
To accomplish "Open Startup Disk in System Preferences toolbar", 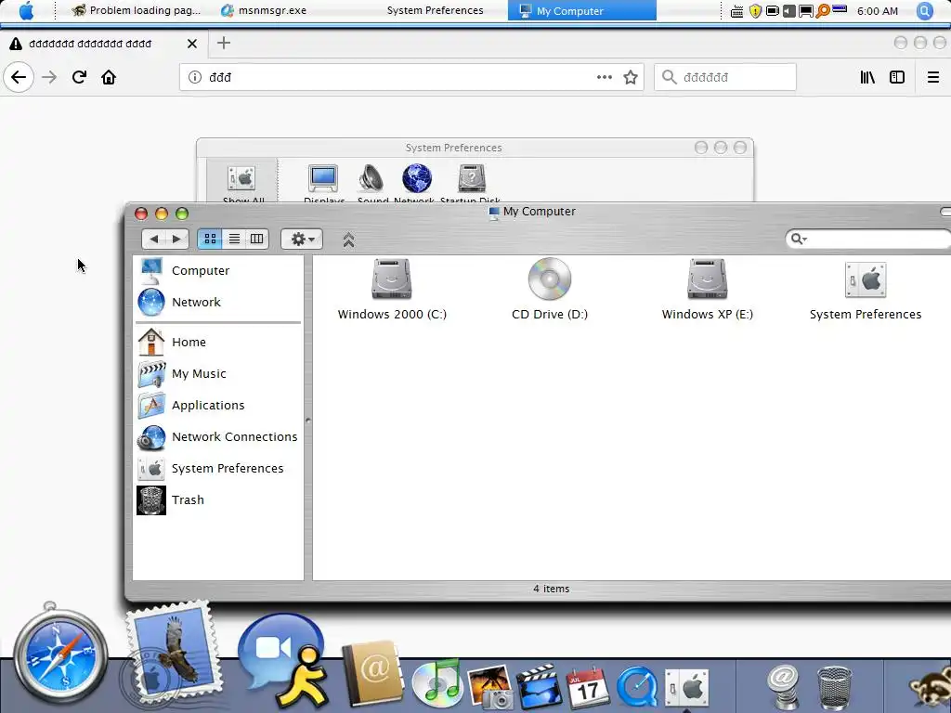I will 471,182.
